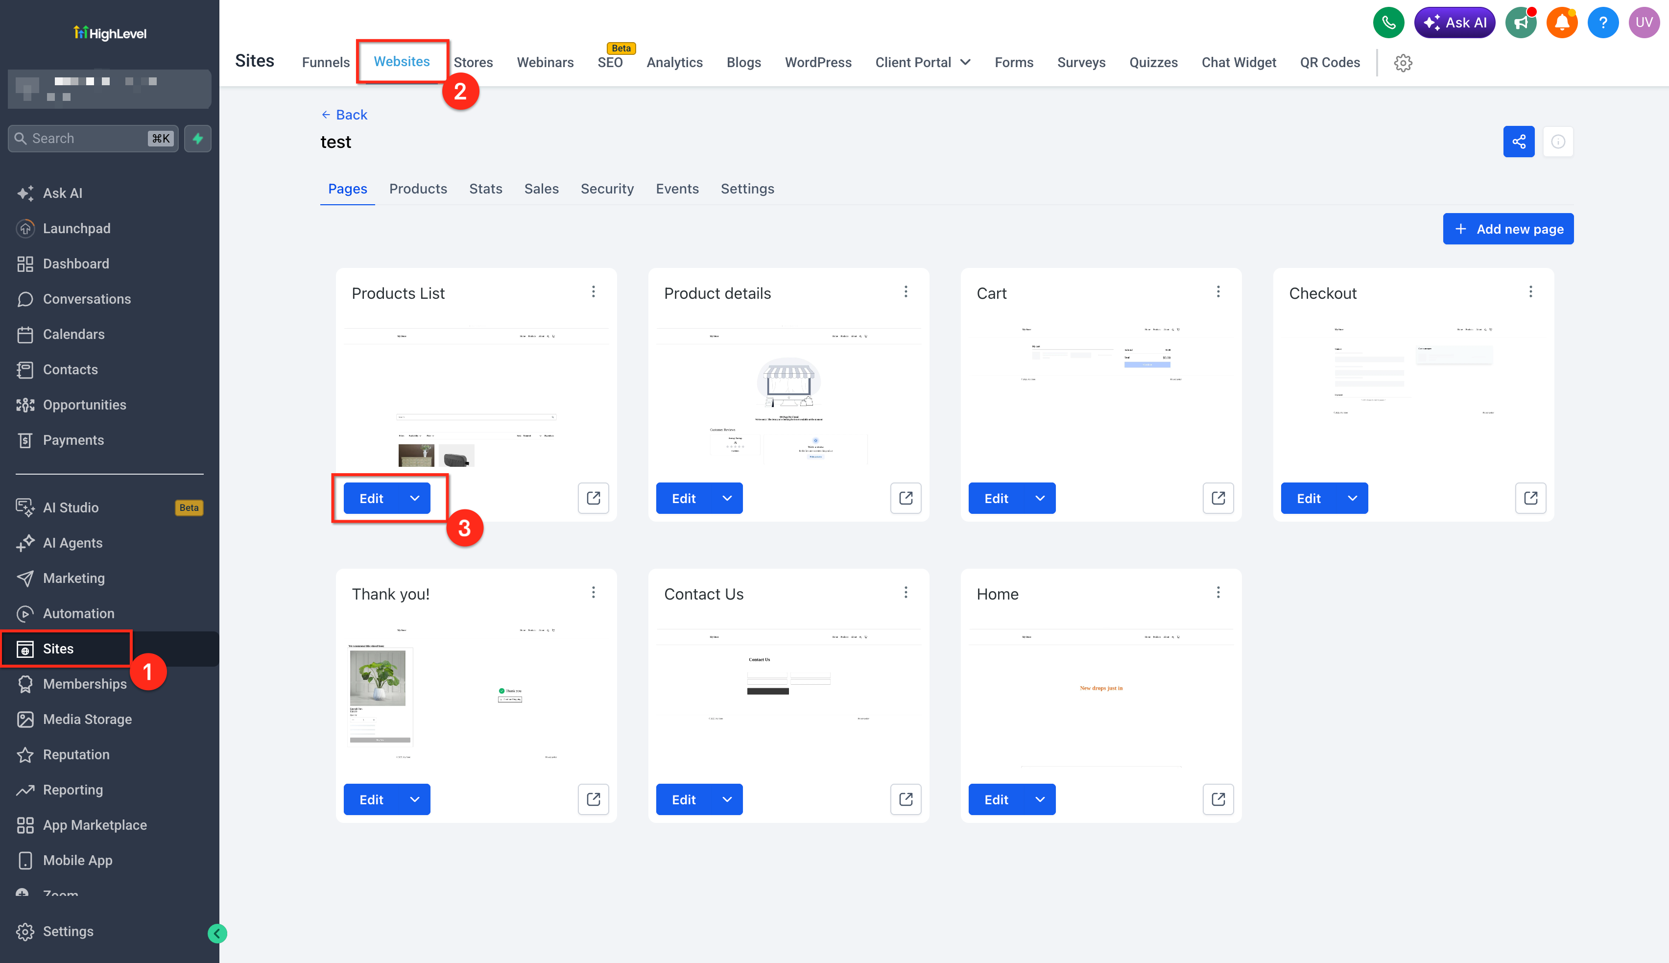Open the three-dot menu on Thank you! card

(x=593, y=593)
